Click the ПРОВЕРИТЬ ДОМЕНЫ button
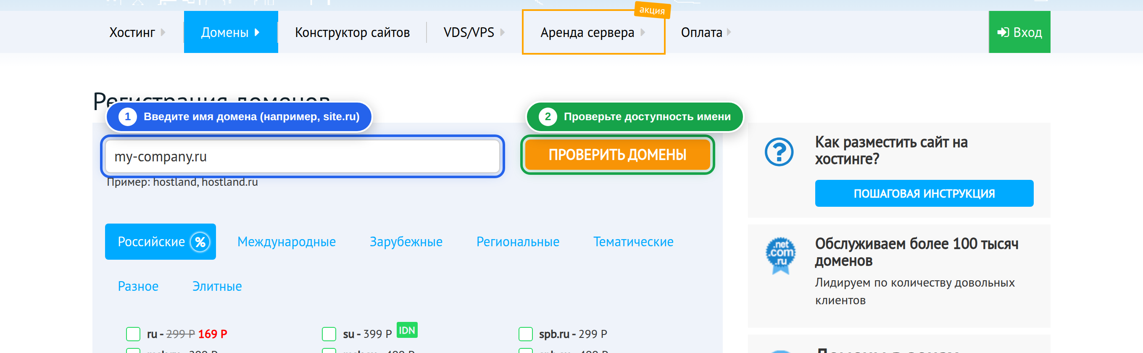Screen dimensions: 1143x353 click(x=617, y=155)
